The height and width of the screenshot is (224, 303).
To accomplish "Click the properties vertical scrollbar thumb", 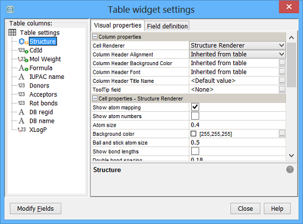I will tap(291, 65).
